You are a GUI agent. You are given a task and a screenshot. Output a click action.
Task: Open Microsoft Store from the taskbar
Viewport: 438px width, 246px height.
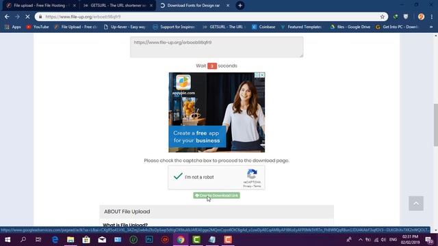pyautogui.click(x=86, y=240)
